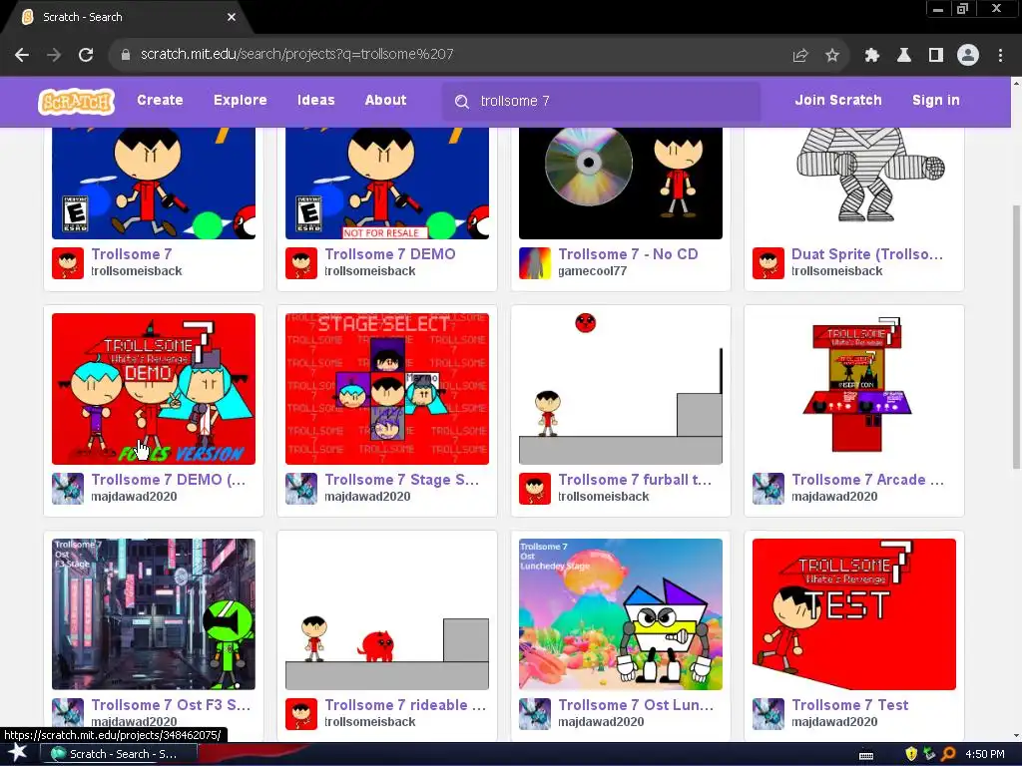Click the Scratch search field with trollsome 7

pyautogui.click(x=600, y=102)
